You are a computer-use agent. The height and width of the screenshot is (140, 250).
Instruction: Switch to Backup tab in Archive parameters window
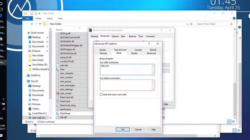pyautogui.click(x=132, y=36)
